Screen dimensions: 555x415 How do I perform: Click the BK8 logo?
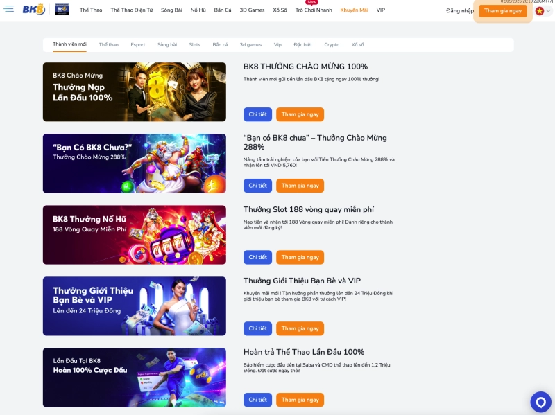click(x=33, y=10)
